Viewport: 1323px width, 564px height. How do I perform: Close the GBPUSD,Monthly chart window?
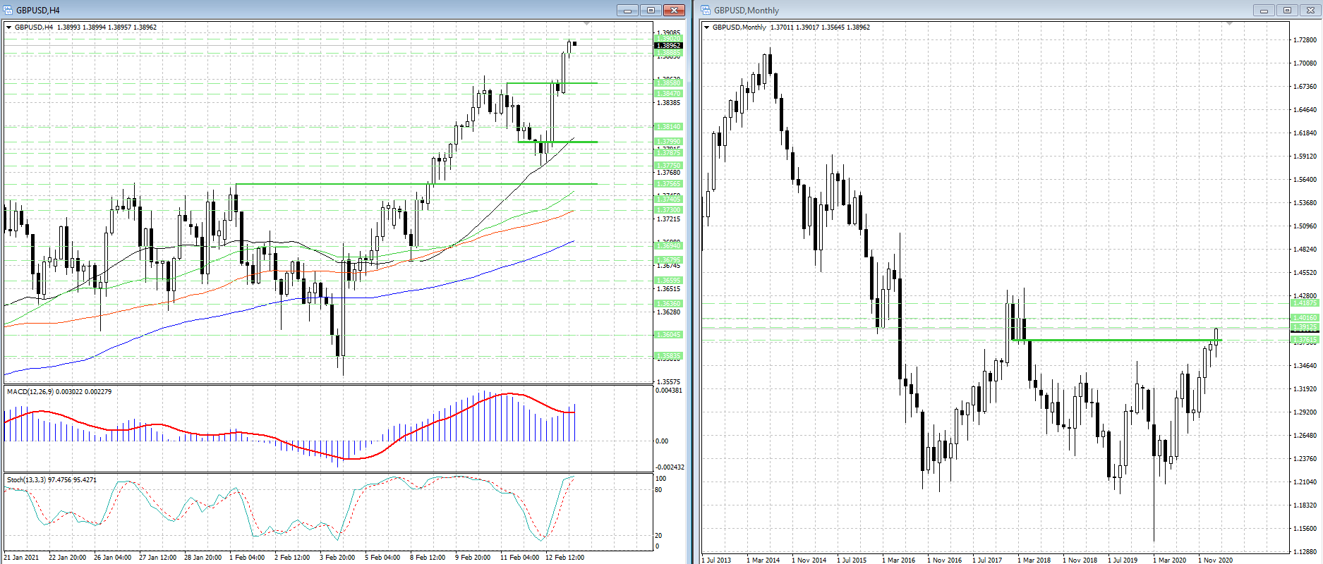click(x=1311, y=10)
